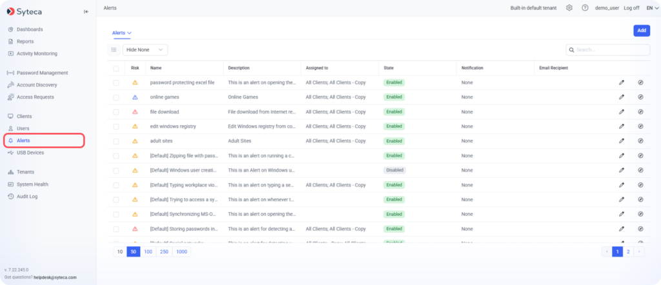Collapse the sidebar with the arrow icon
Image resolution: width=661 pixels, height=285 pixels.
[x=86, y=11]
